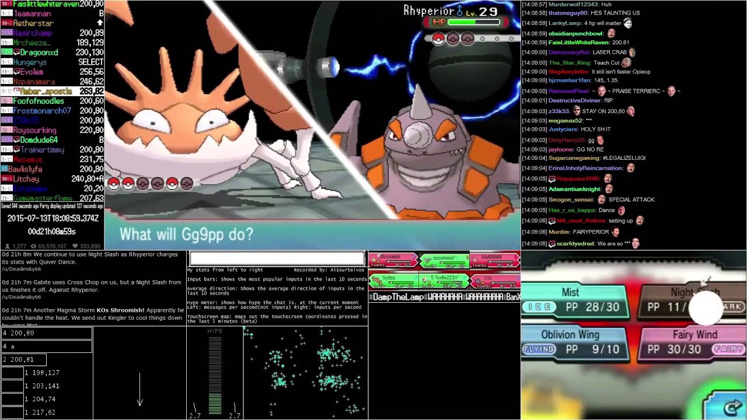The image size is (747, 420).
Task: Click the viewer count icon showing 1,277
Action: [7, 247]
